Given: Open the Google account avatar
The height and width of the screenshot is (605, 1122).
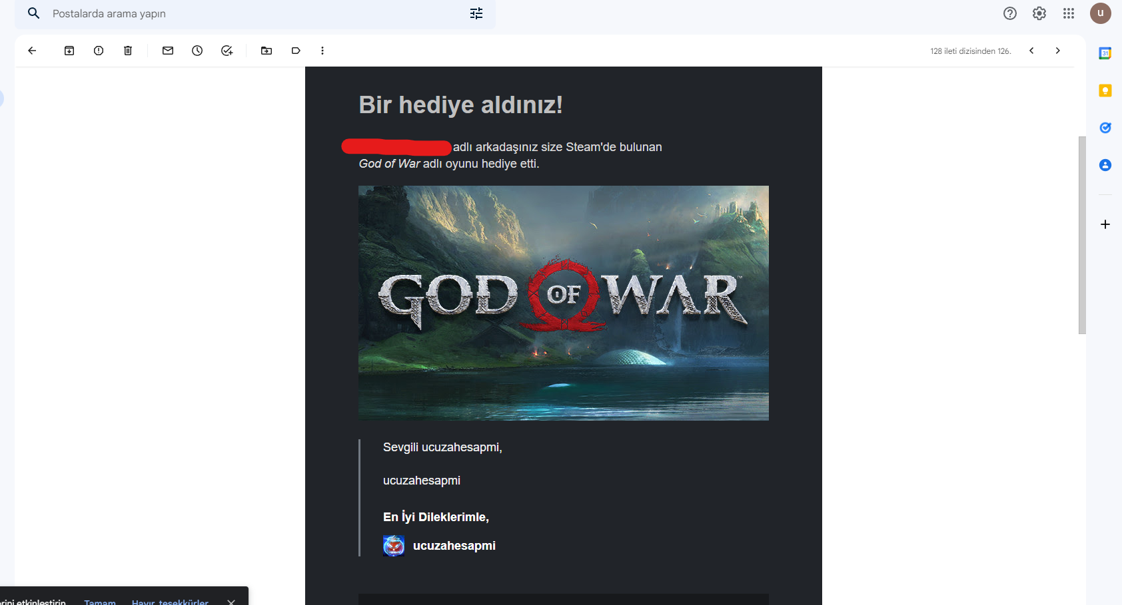Looking at the screenshot, I should pyautogui.click(x=1101, y=13).
